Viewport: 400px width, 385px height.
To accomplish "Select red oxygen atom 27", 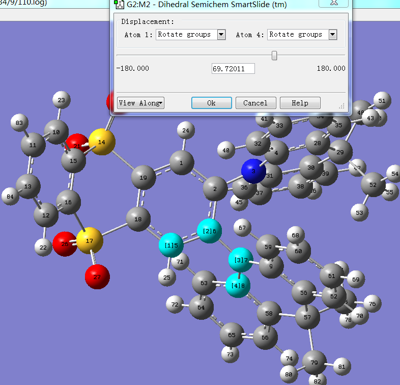I will pyautogui.click(x=97, y=277).
